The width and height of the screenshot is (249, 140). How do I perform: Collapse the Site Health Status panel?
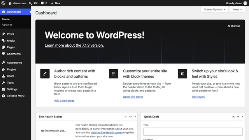135,117
